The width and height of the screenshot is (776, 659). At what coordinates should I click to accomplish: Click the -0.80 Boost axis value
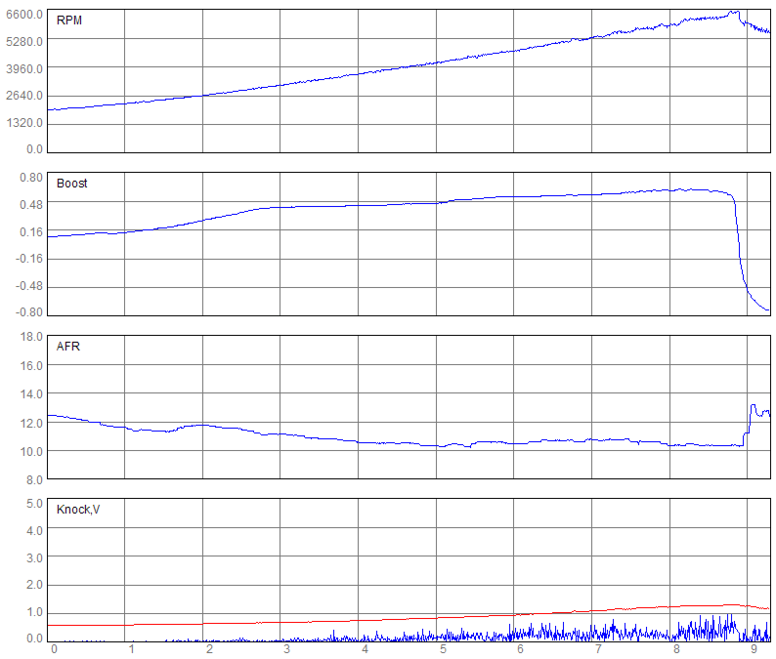click(29, 312)
